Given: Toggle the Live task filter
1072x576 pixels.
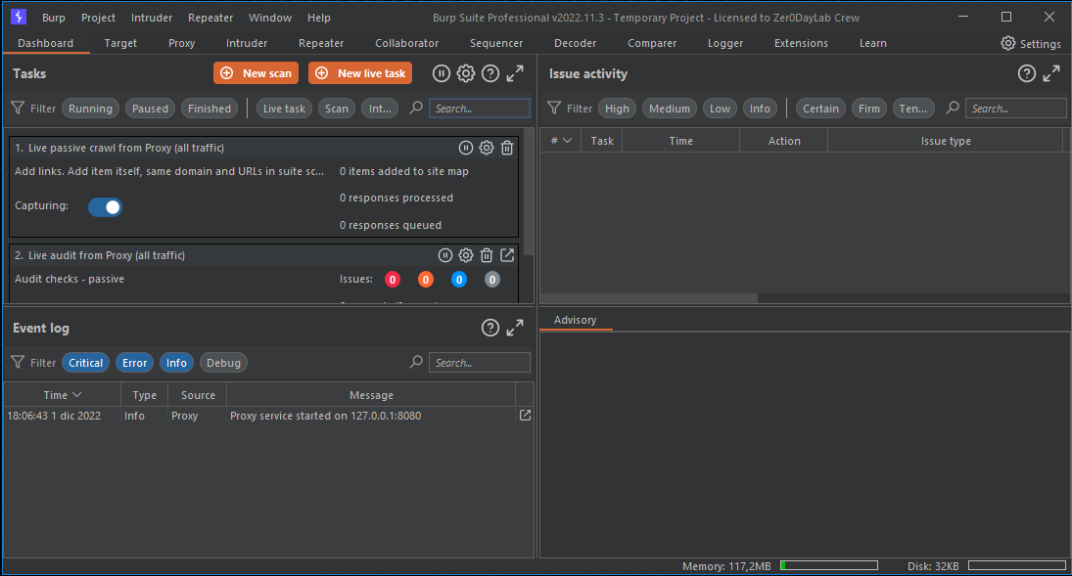Looking at the screenshot, I should click(285, 109).
